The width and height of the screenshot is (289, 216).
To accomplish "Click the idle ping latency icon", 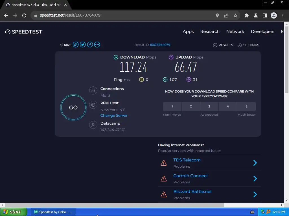I will click(x=141, y=80).
